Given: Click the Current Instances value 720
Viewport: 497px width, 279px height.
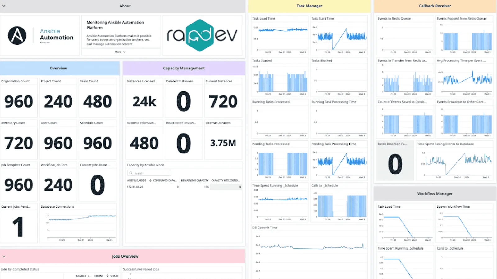Looking at the screenshot, I should [x=223, y=102].
